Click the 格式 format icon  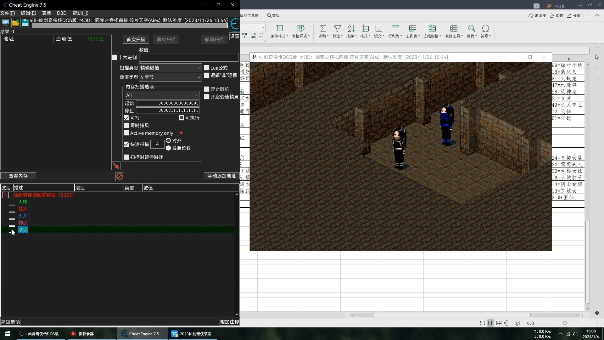pyautogui.click(x=365, y=28)
